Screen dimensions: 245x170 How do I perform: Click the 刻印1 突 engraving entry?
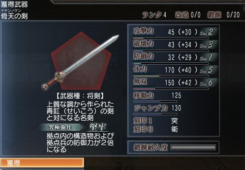pyautogui.click(x=156, y=121)
